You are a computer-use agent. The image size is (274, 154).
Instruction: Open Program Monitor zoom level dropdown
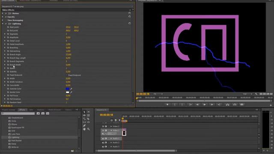(158, 94)
